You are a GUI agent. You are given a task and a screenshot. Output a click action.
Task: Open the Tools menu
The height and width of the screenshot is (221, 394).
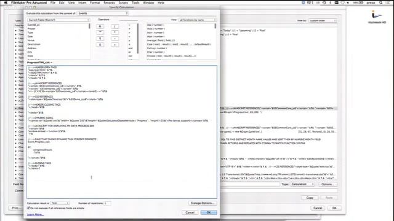(x=135, y=2)
